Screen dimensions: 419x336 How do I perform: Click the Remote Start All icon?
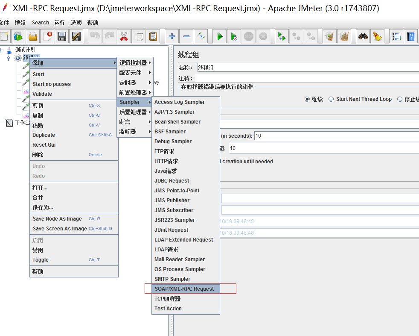point(282,36)
